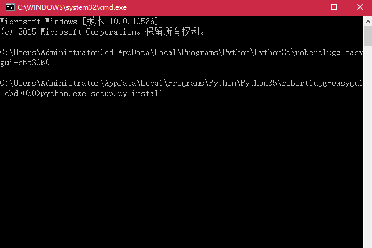
Task: Click the first C:\Users\Administrator> prompt
Action: coord(50,52)
